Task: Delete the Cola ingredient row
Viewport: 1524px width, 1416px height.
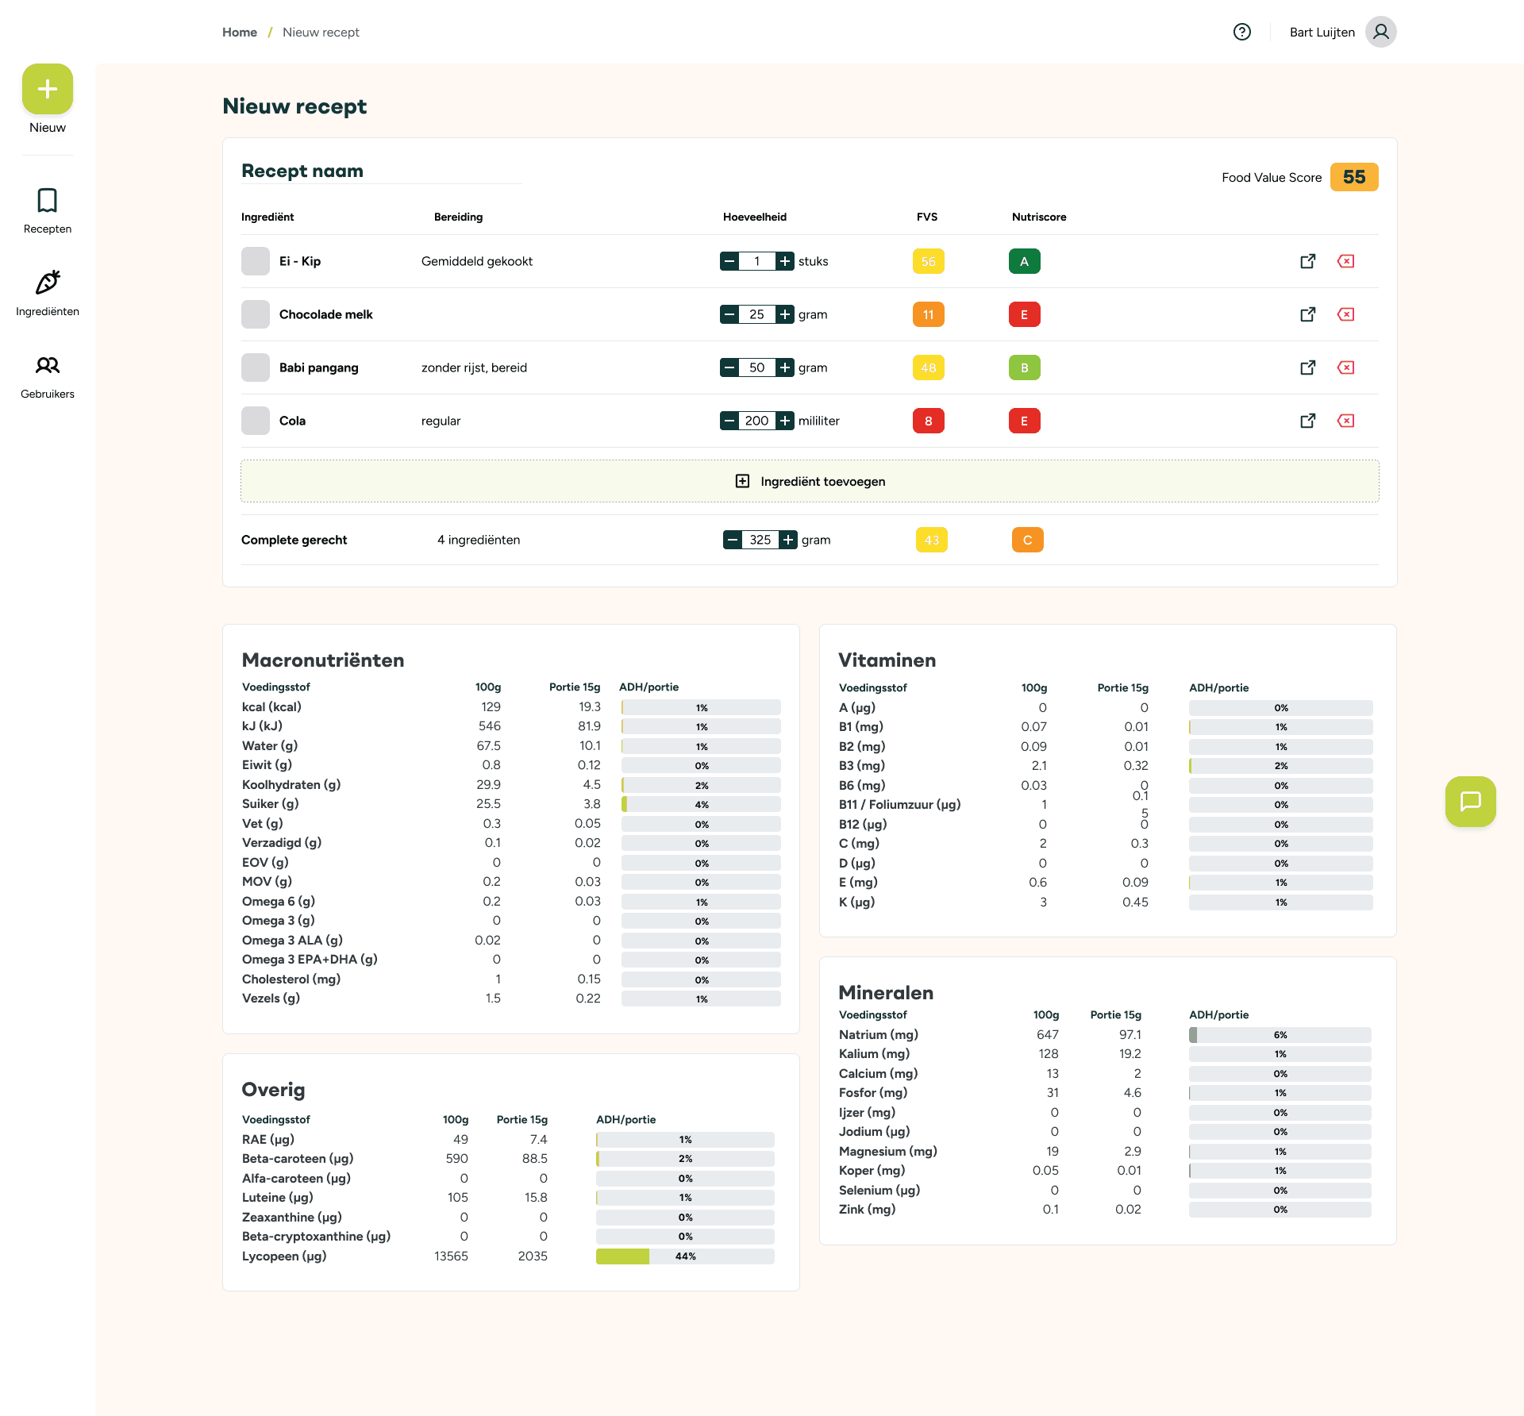Action: point(1345,421)
